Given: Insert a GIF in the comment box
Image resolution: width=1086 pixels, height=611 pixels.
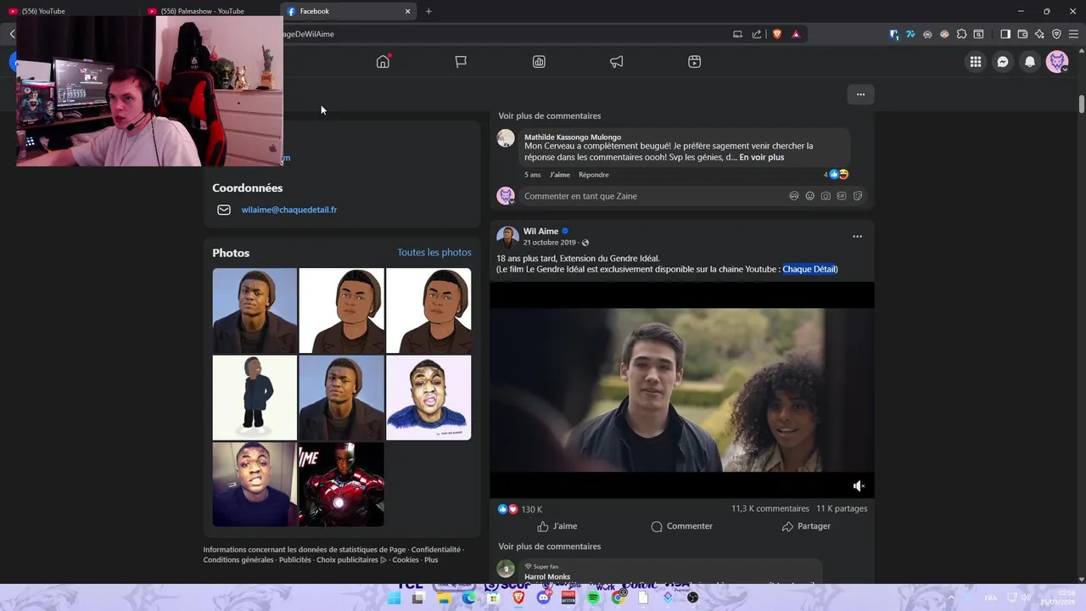Looking at the screenshot, I should tap(842, 196).
